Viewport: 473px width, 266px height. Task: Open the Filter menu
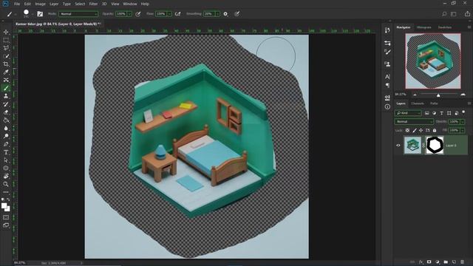pos(93,4)
